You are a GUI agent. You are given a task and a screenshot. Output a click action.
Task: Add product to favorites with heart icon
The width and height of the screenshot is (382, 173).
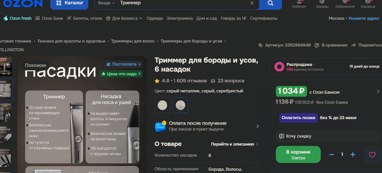372,154
